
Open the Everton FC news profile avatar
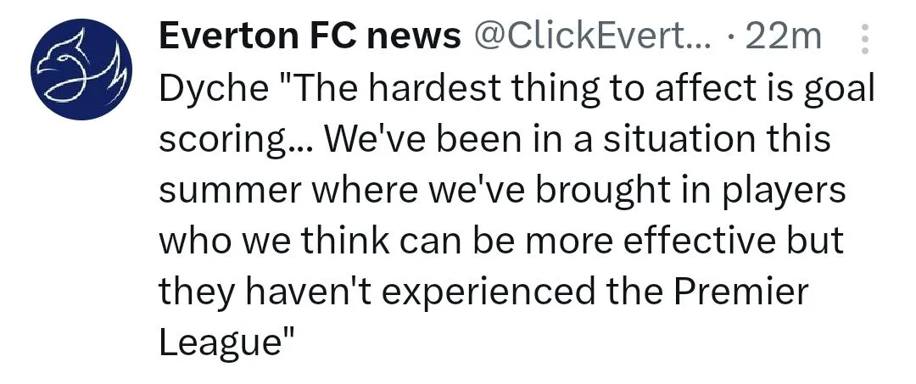click(x=81, y=70)
